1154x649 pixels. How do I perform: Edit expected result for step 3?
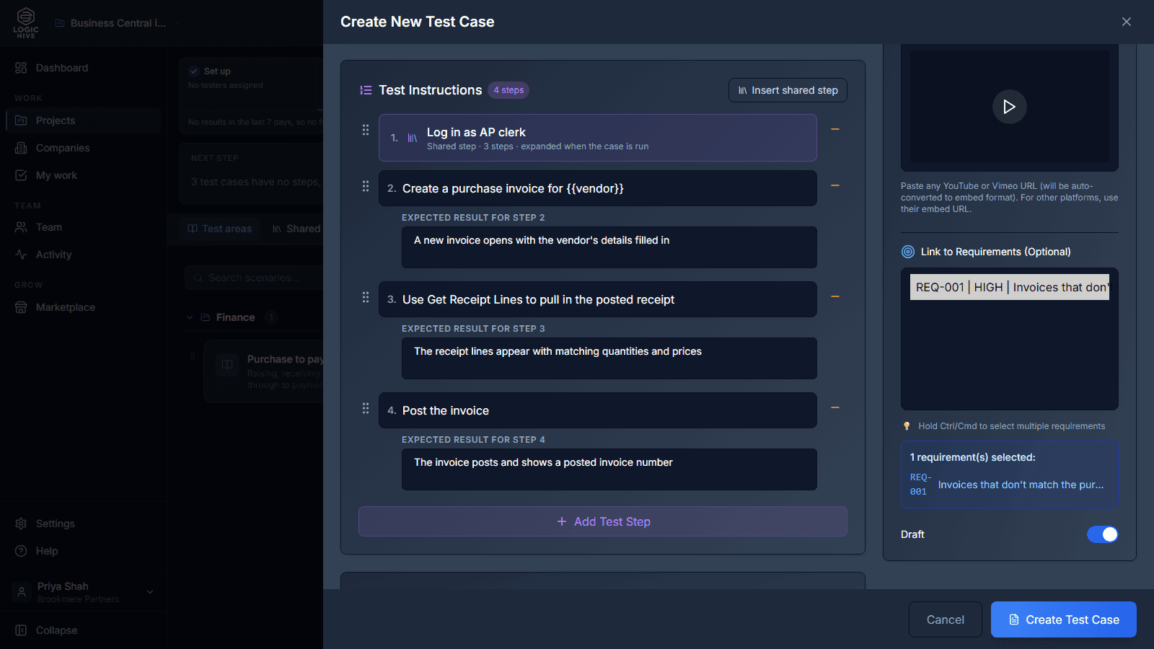click(x=609, y=358)
